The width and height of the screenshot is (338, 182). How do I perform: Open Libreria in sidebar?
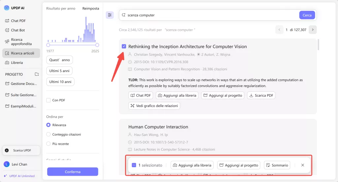pos(14,63)
